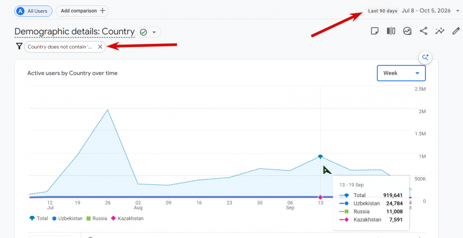
Task: Toggle Total series in chart legend
Action: coord(39,219)
